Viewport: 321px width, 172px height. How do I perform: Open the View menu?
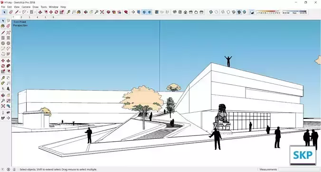[17, 7]
